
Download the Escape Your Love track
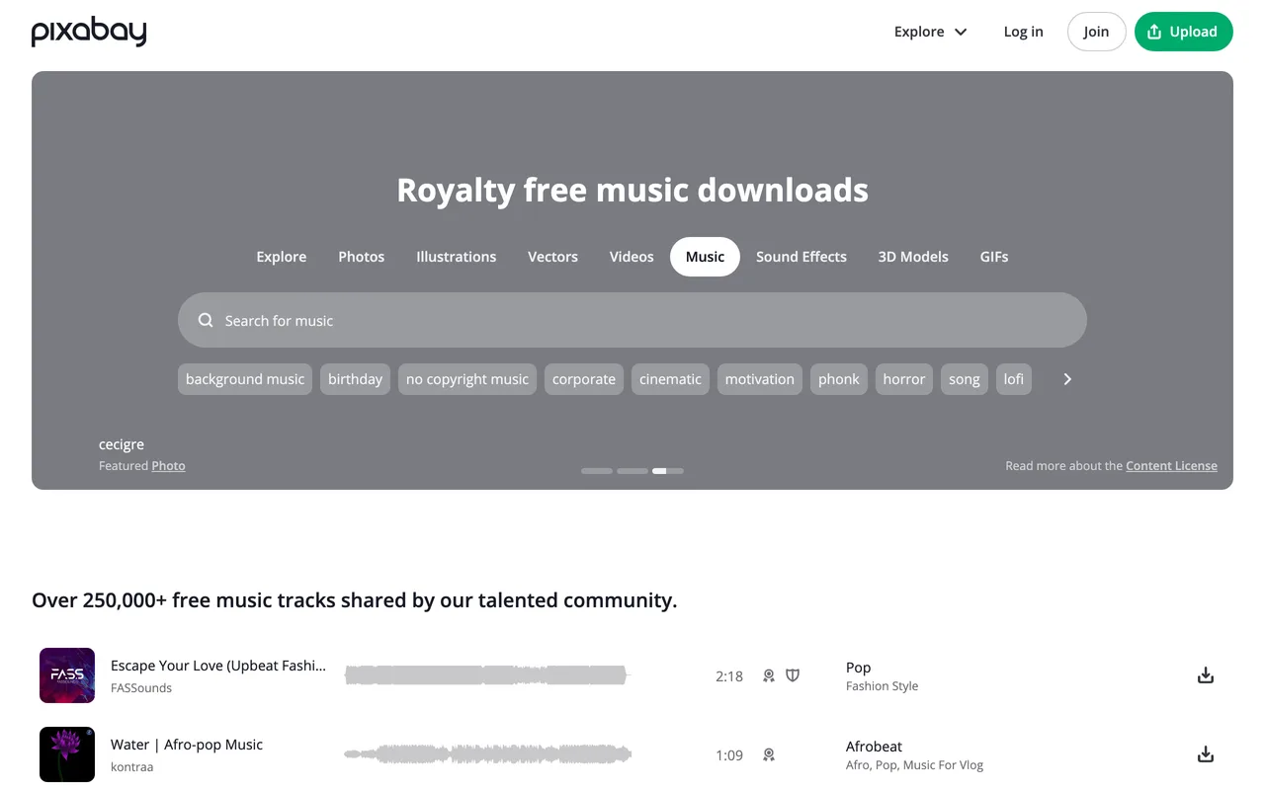tap(1205, 675)
